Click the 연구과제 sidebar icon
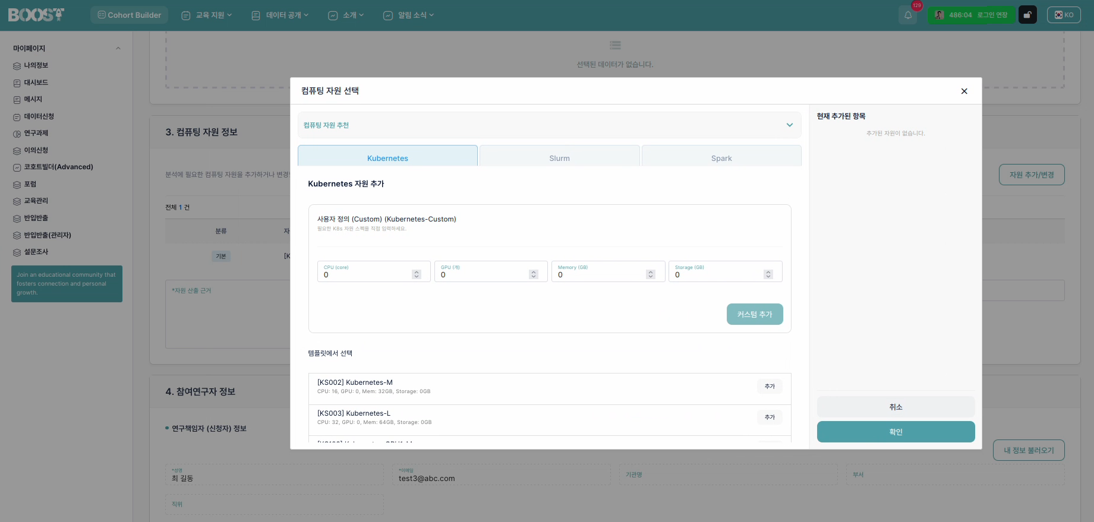 (17, 134)
